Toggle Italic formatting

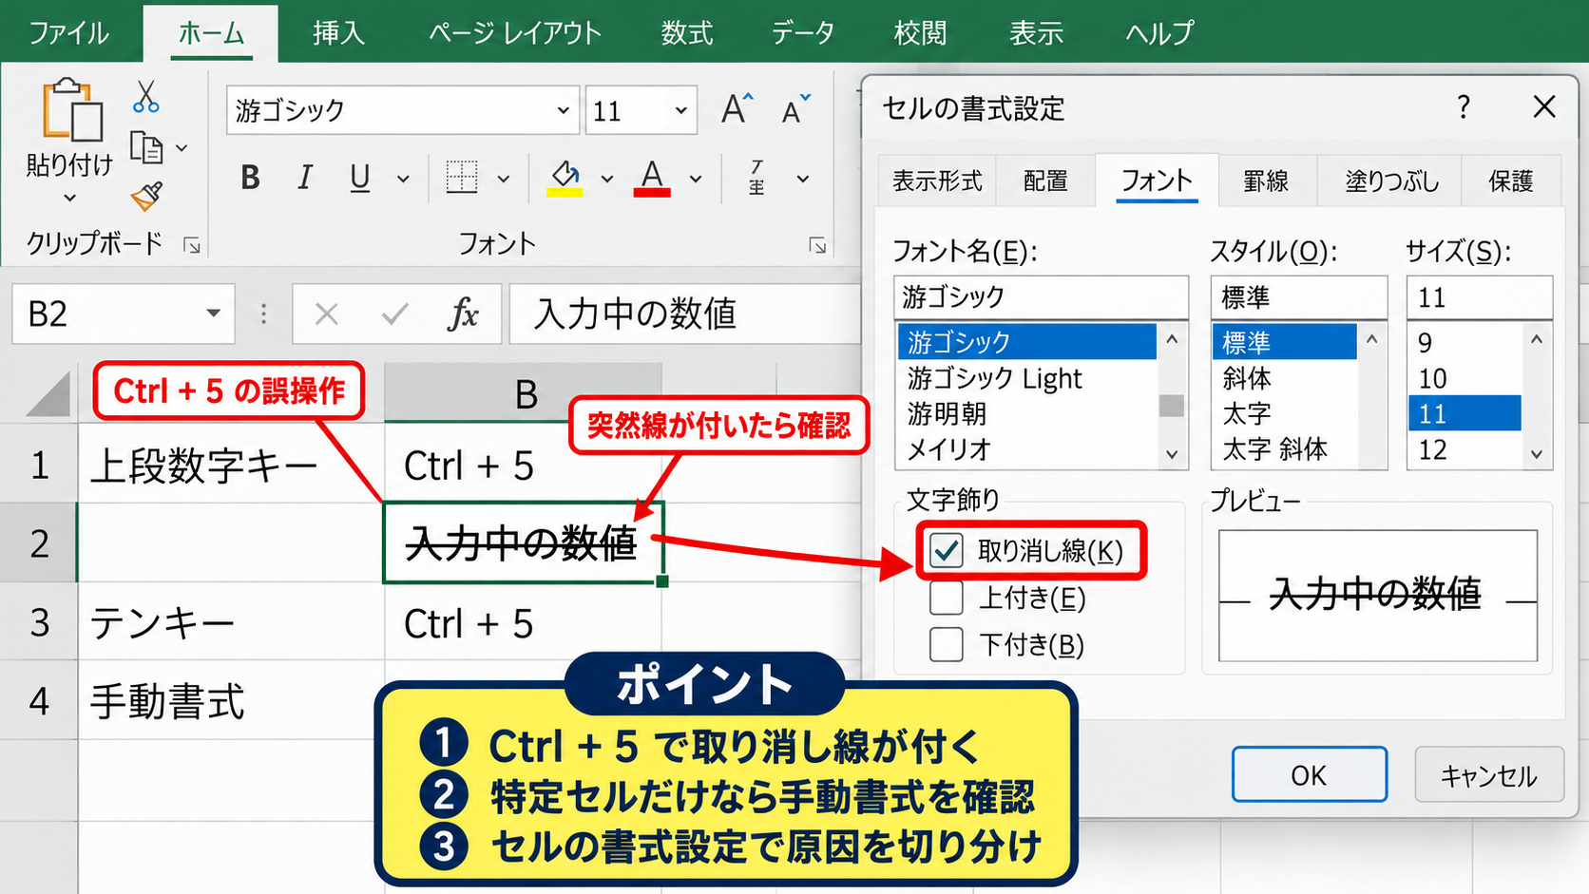coord(305,178)
